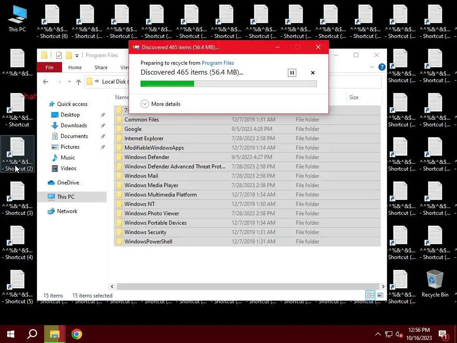Screen dimensions: 457x343
Task: Cancel the recycle operation with the X button
Action: pos(313,73)
